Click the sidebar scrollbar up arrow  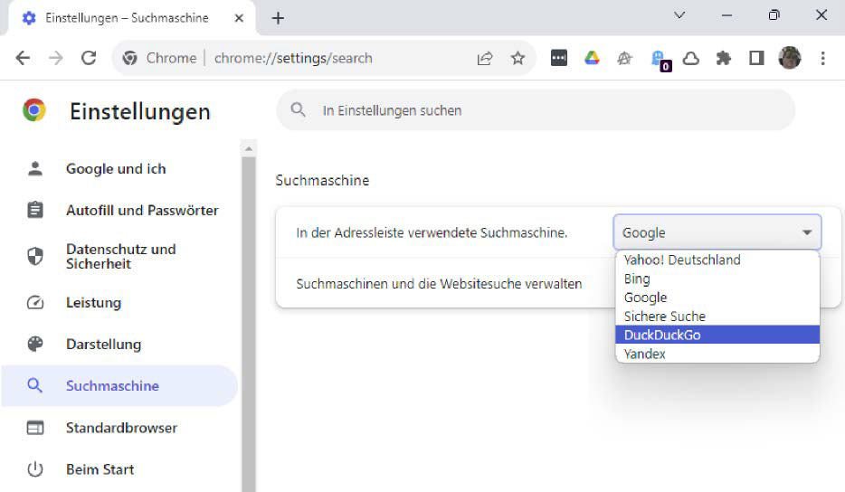coord(249,148)
